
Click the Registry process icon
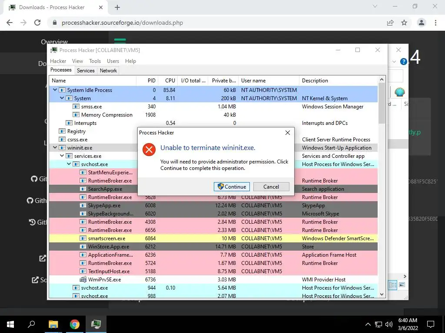62,131
